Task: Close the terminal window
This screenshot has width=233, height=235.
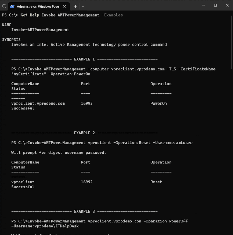Action: point(227,5)
